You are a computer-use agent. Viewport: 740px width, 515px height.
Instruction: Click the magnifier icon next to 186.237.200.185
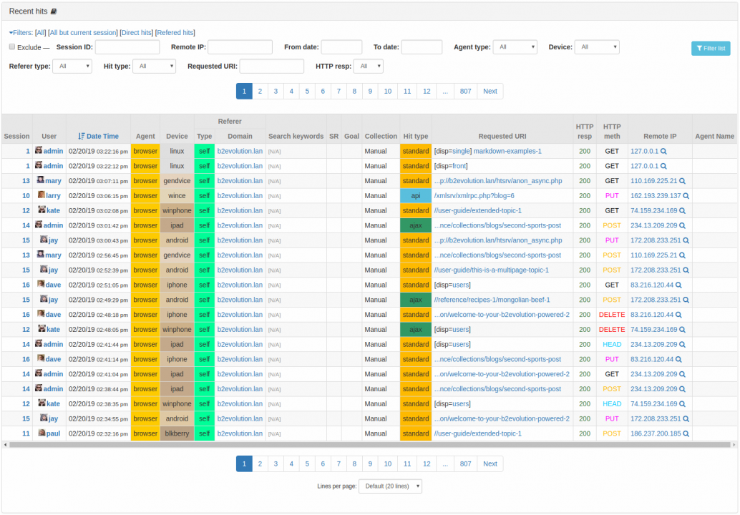pyautogui.click(x=686, y=433)
